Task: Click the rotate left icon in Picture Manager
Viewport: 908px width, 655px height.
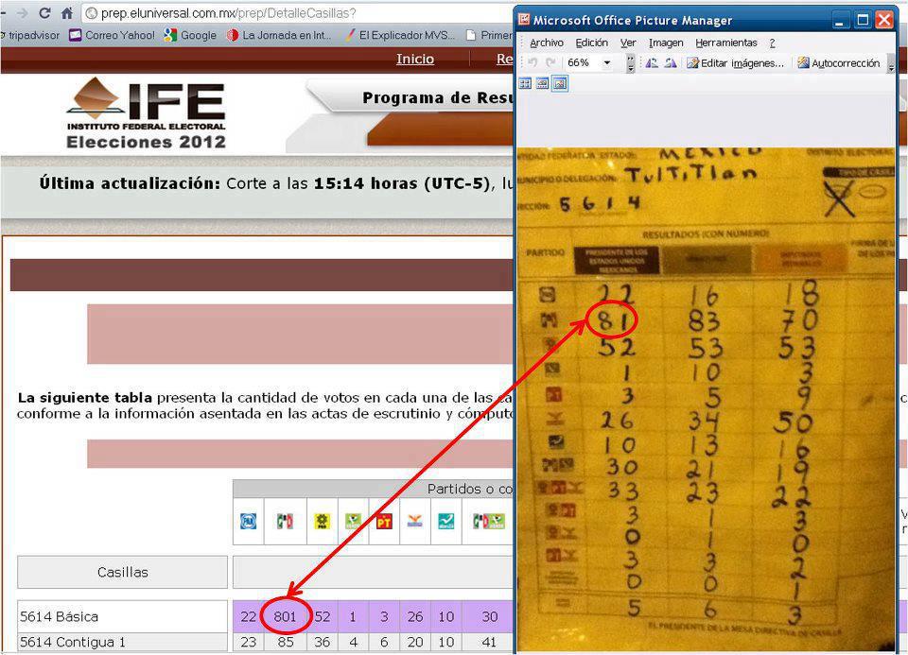Action: tap(652, 63)
